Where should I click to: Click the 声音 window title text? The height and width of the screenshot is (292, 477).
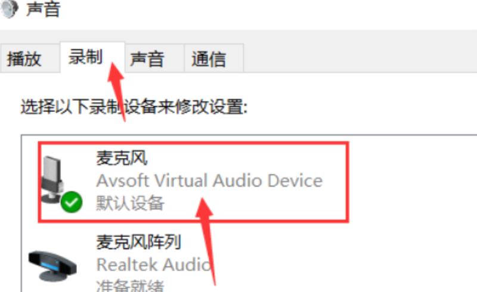(x=43, y=9)
